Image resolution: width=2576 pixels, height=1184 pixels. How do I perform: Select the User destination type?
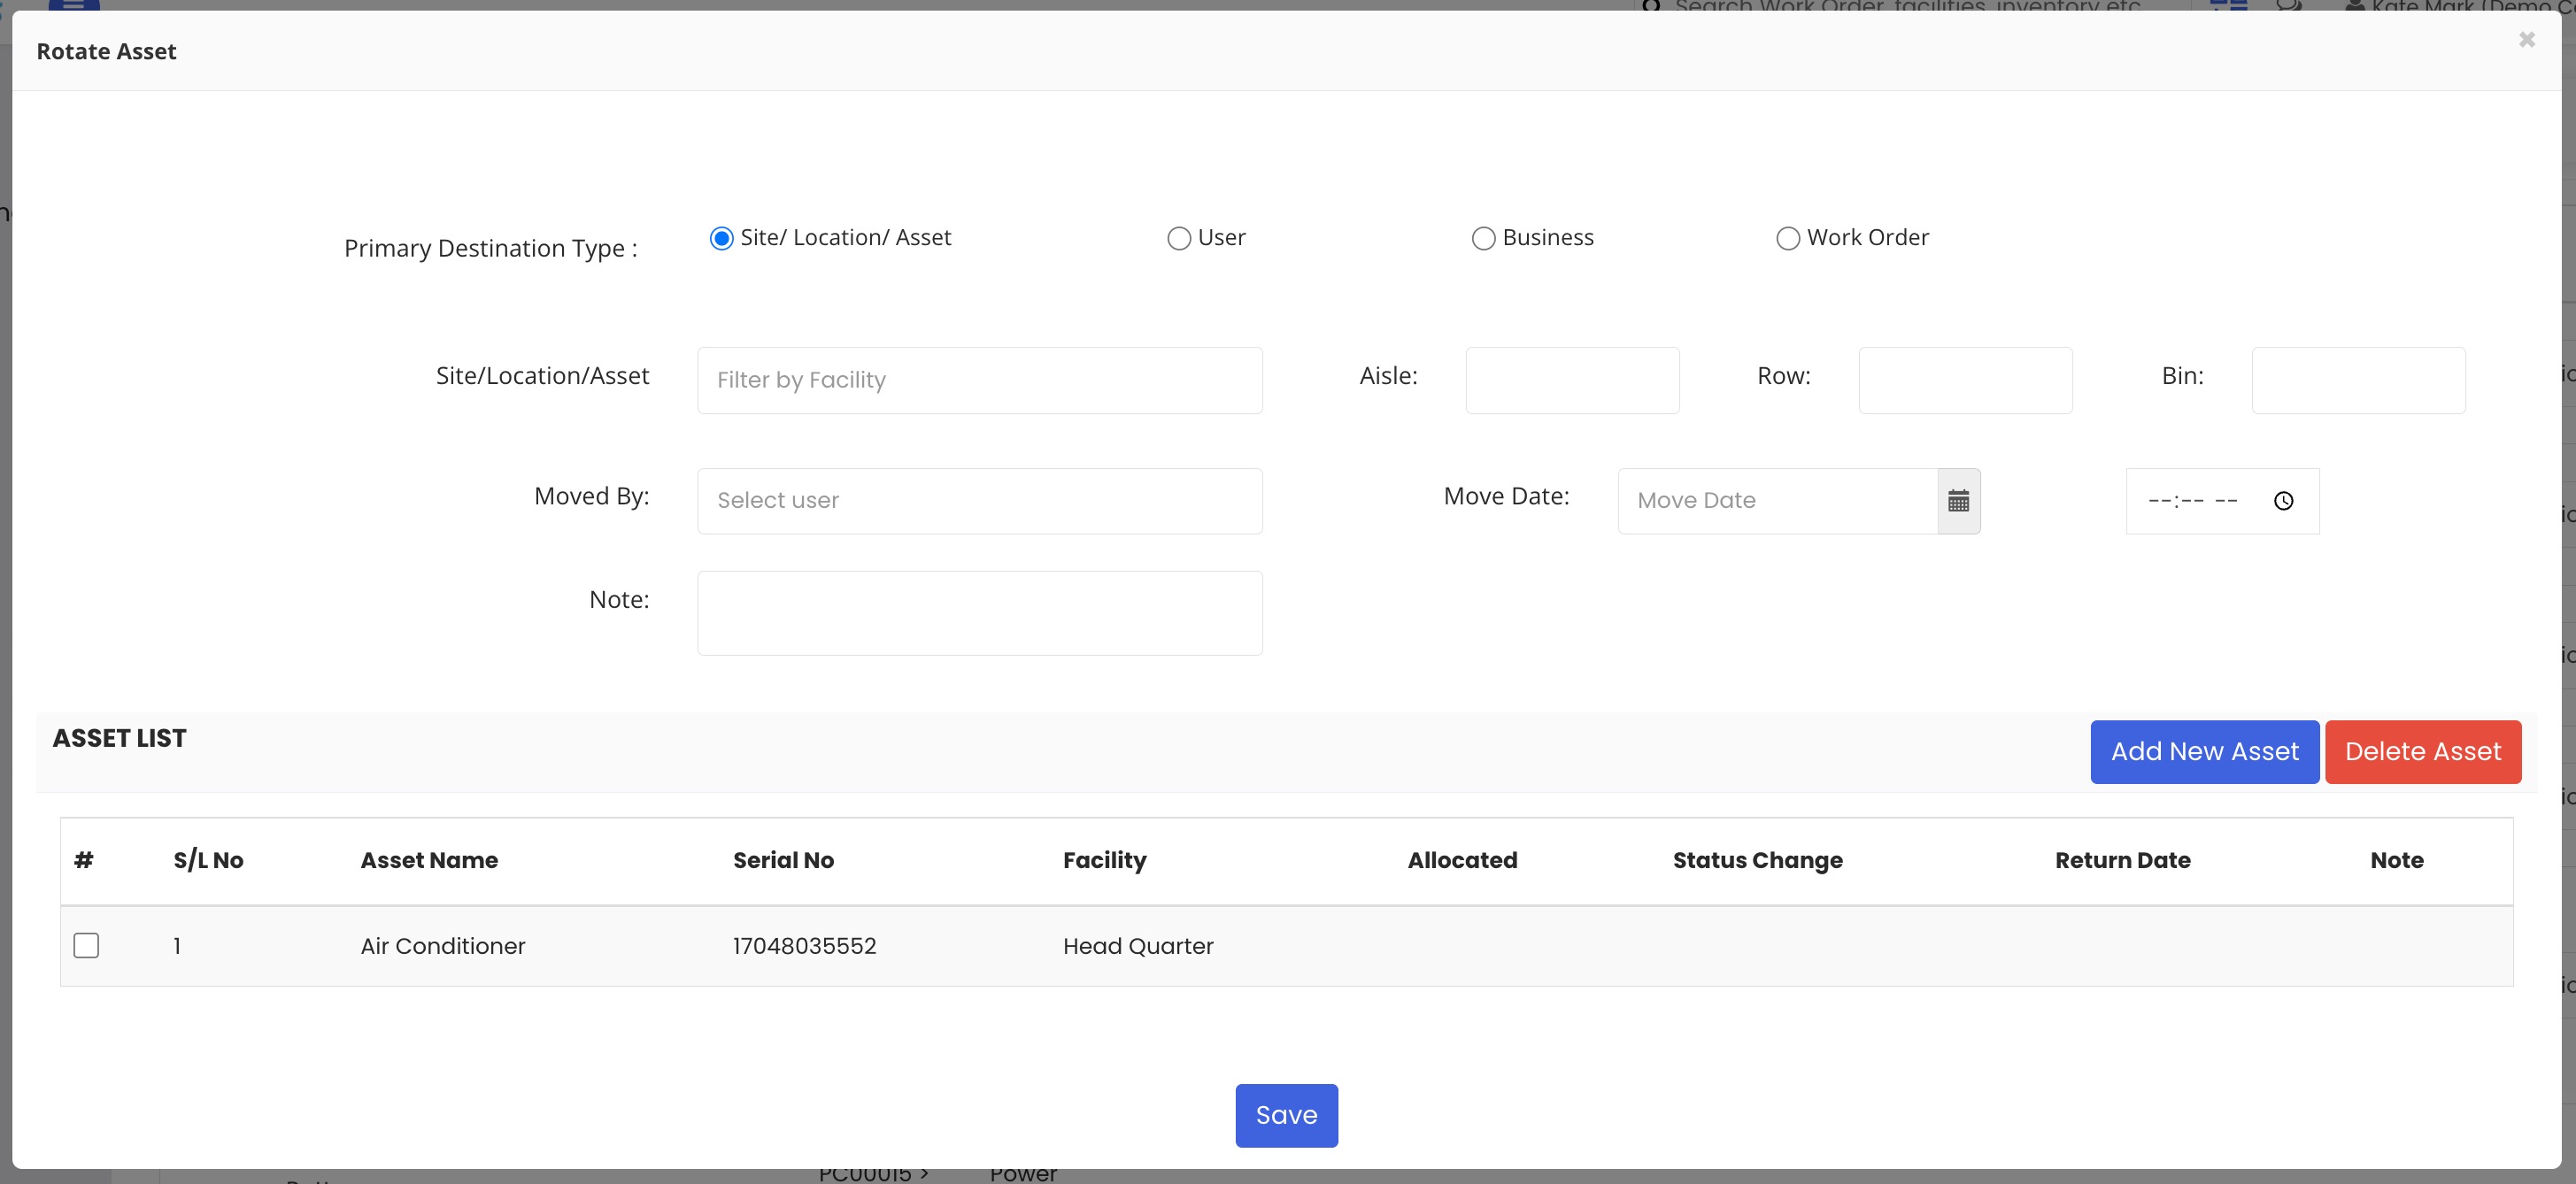point(1179,238)
